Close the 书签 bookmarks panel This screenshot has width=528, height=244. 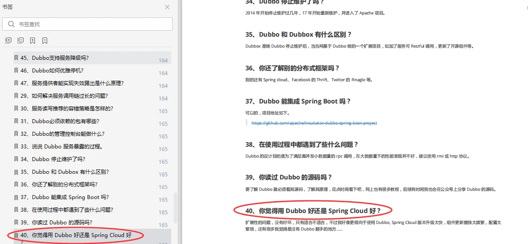[167, 7]
